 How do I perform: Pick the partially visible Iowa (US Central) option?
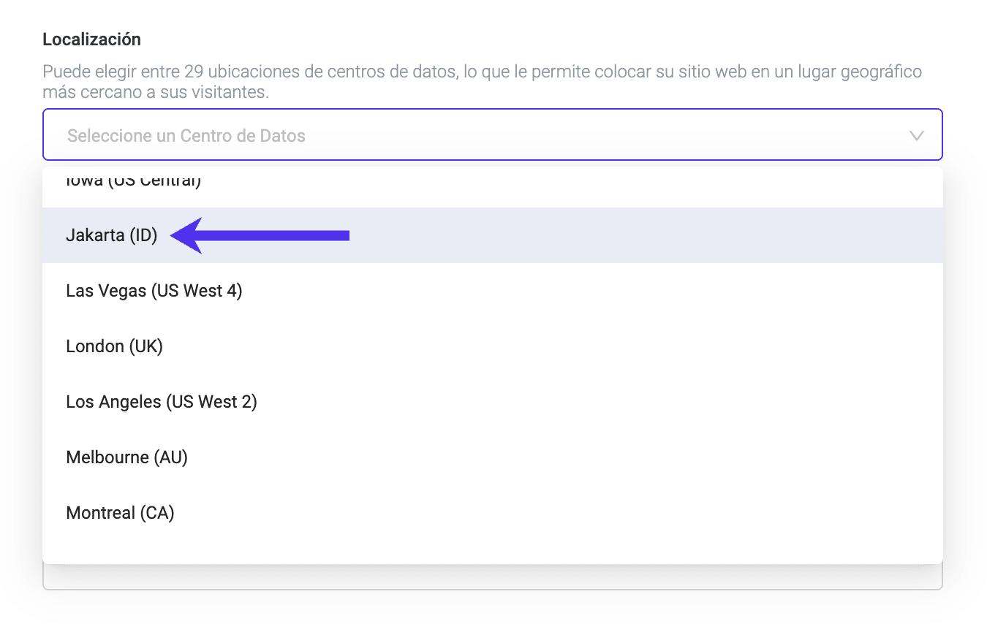(x=133, y=183)
